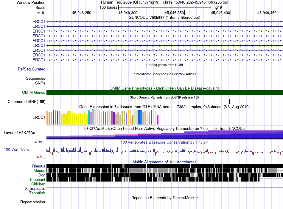The image size is (283, 209).
Task: Click 'Multiz Alignments of 100 Vertebrates' title
Action: point(164,162)
